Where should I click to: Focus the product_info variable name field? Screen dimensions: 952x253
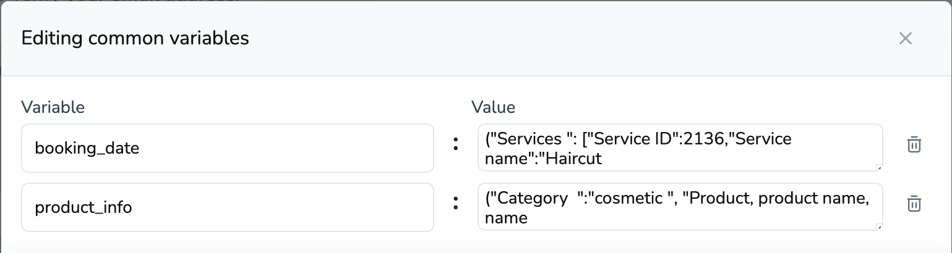coord(227,207)
